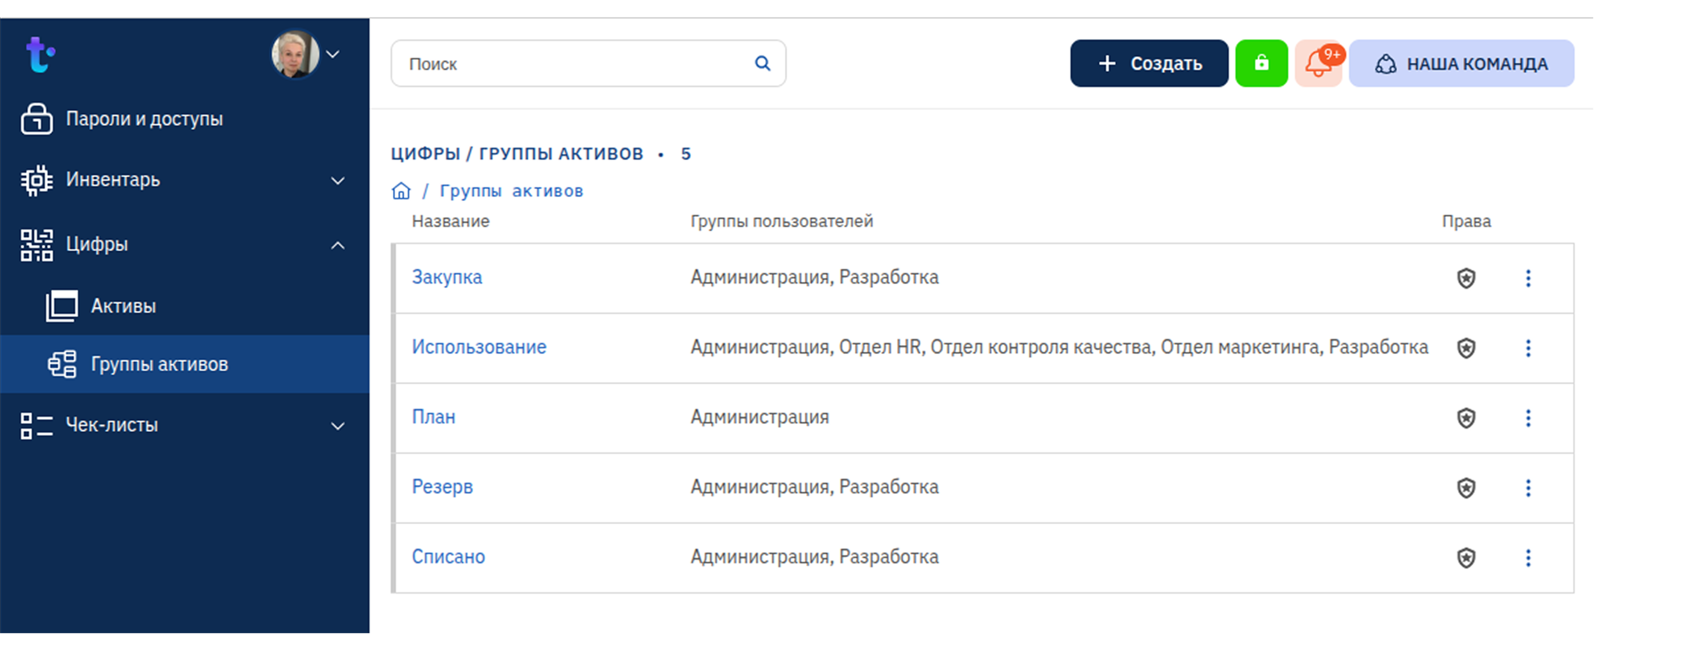
Task: Expand the Инвентарь sidebar section
Action: click(x=338, y=181)
